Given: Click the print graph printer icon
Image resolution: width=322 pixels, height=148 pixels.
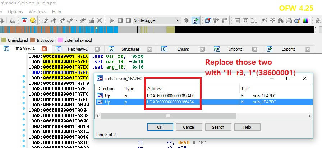Looking at the screenshot, I should [x=289, y=20].
